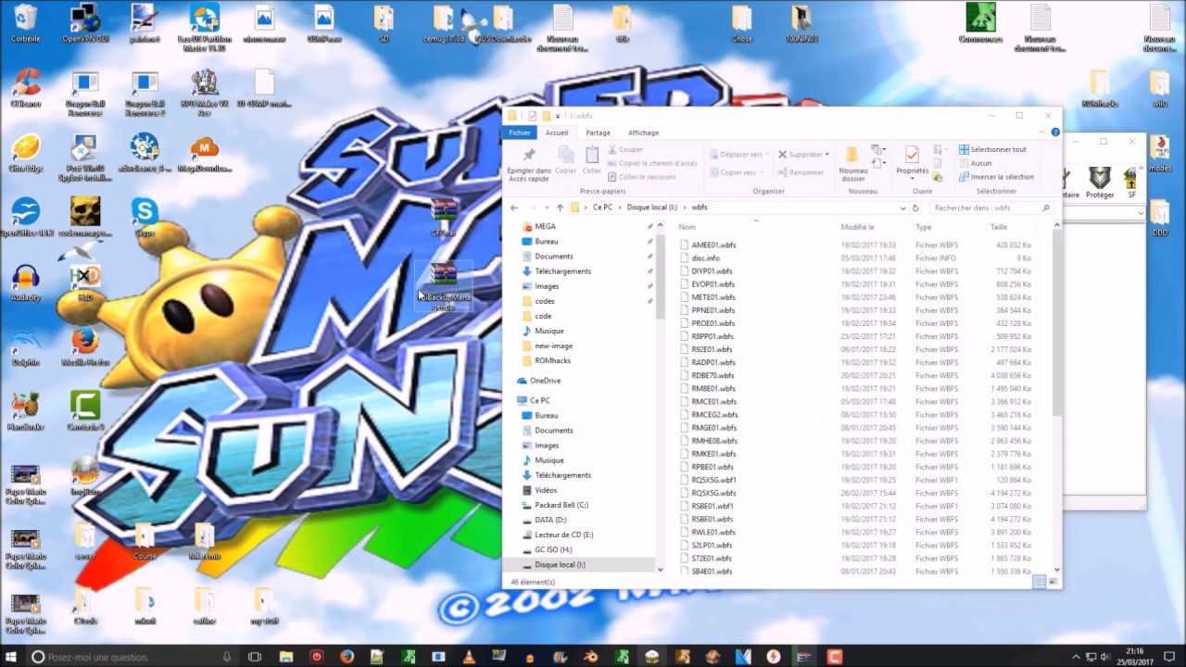Go up one folder with up arrow
This screenshot has height=667, width=1186.
[x=560, y=208]
